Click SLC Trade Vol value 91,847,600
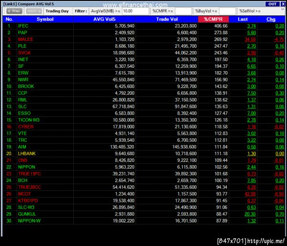Image resolution: width=287 pixels, height=246 pixels. tap(186, 107)
